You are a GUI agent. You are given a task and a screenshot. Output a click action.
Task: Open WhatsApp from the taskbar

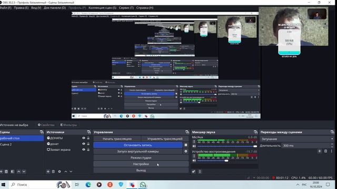pyautogui.click(x=143, y=184)
